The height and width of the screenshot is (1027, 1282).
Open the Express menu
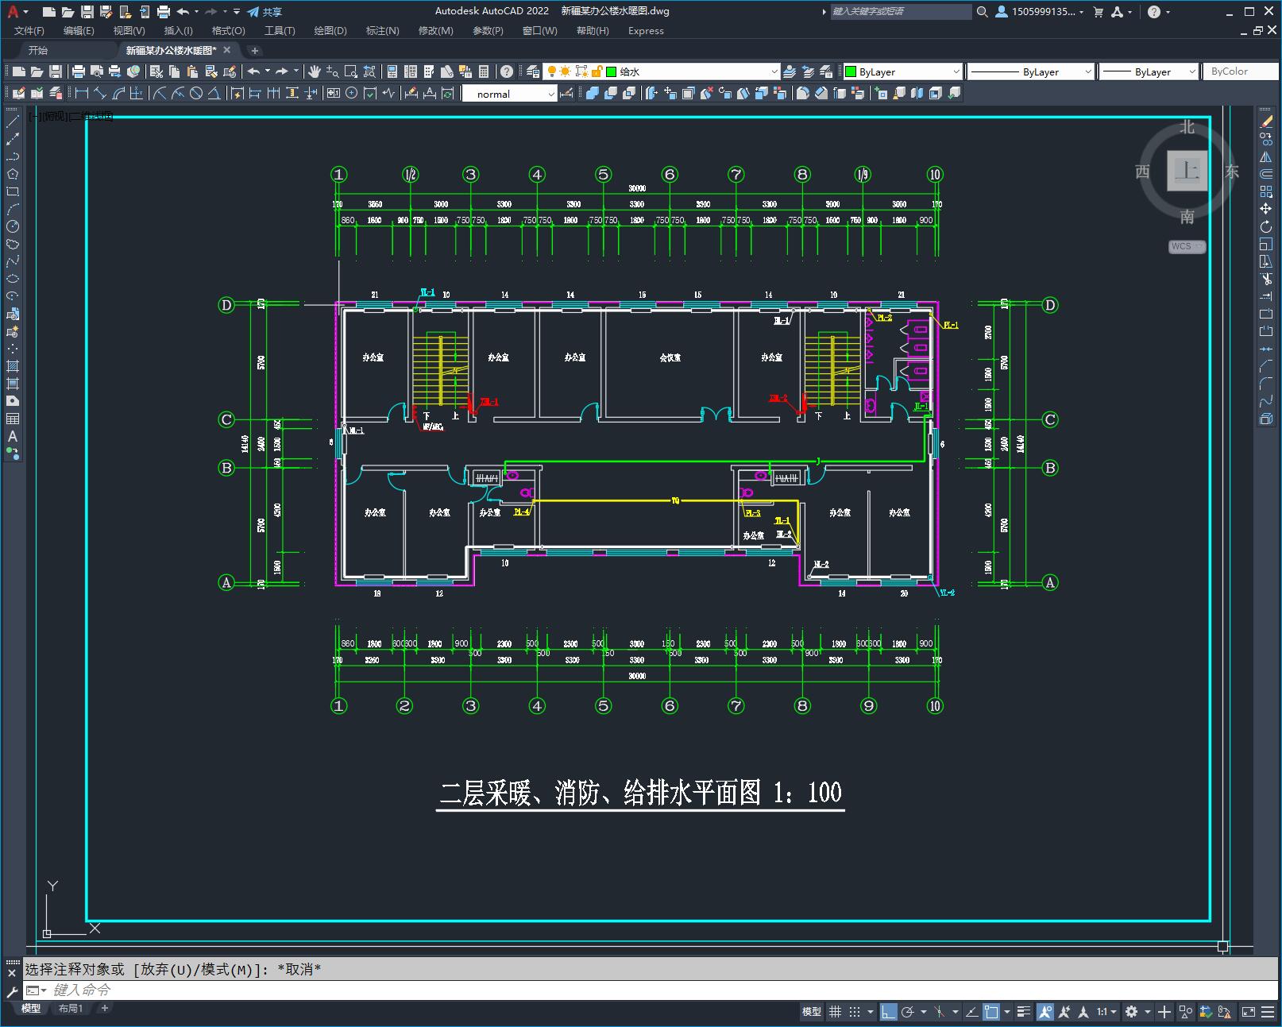click(646, 30)
